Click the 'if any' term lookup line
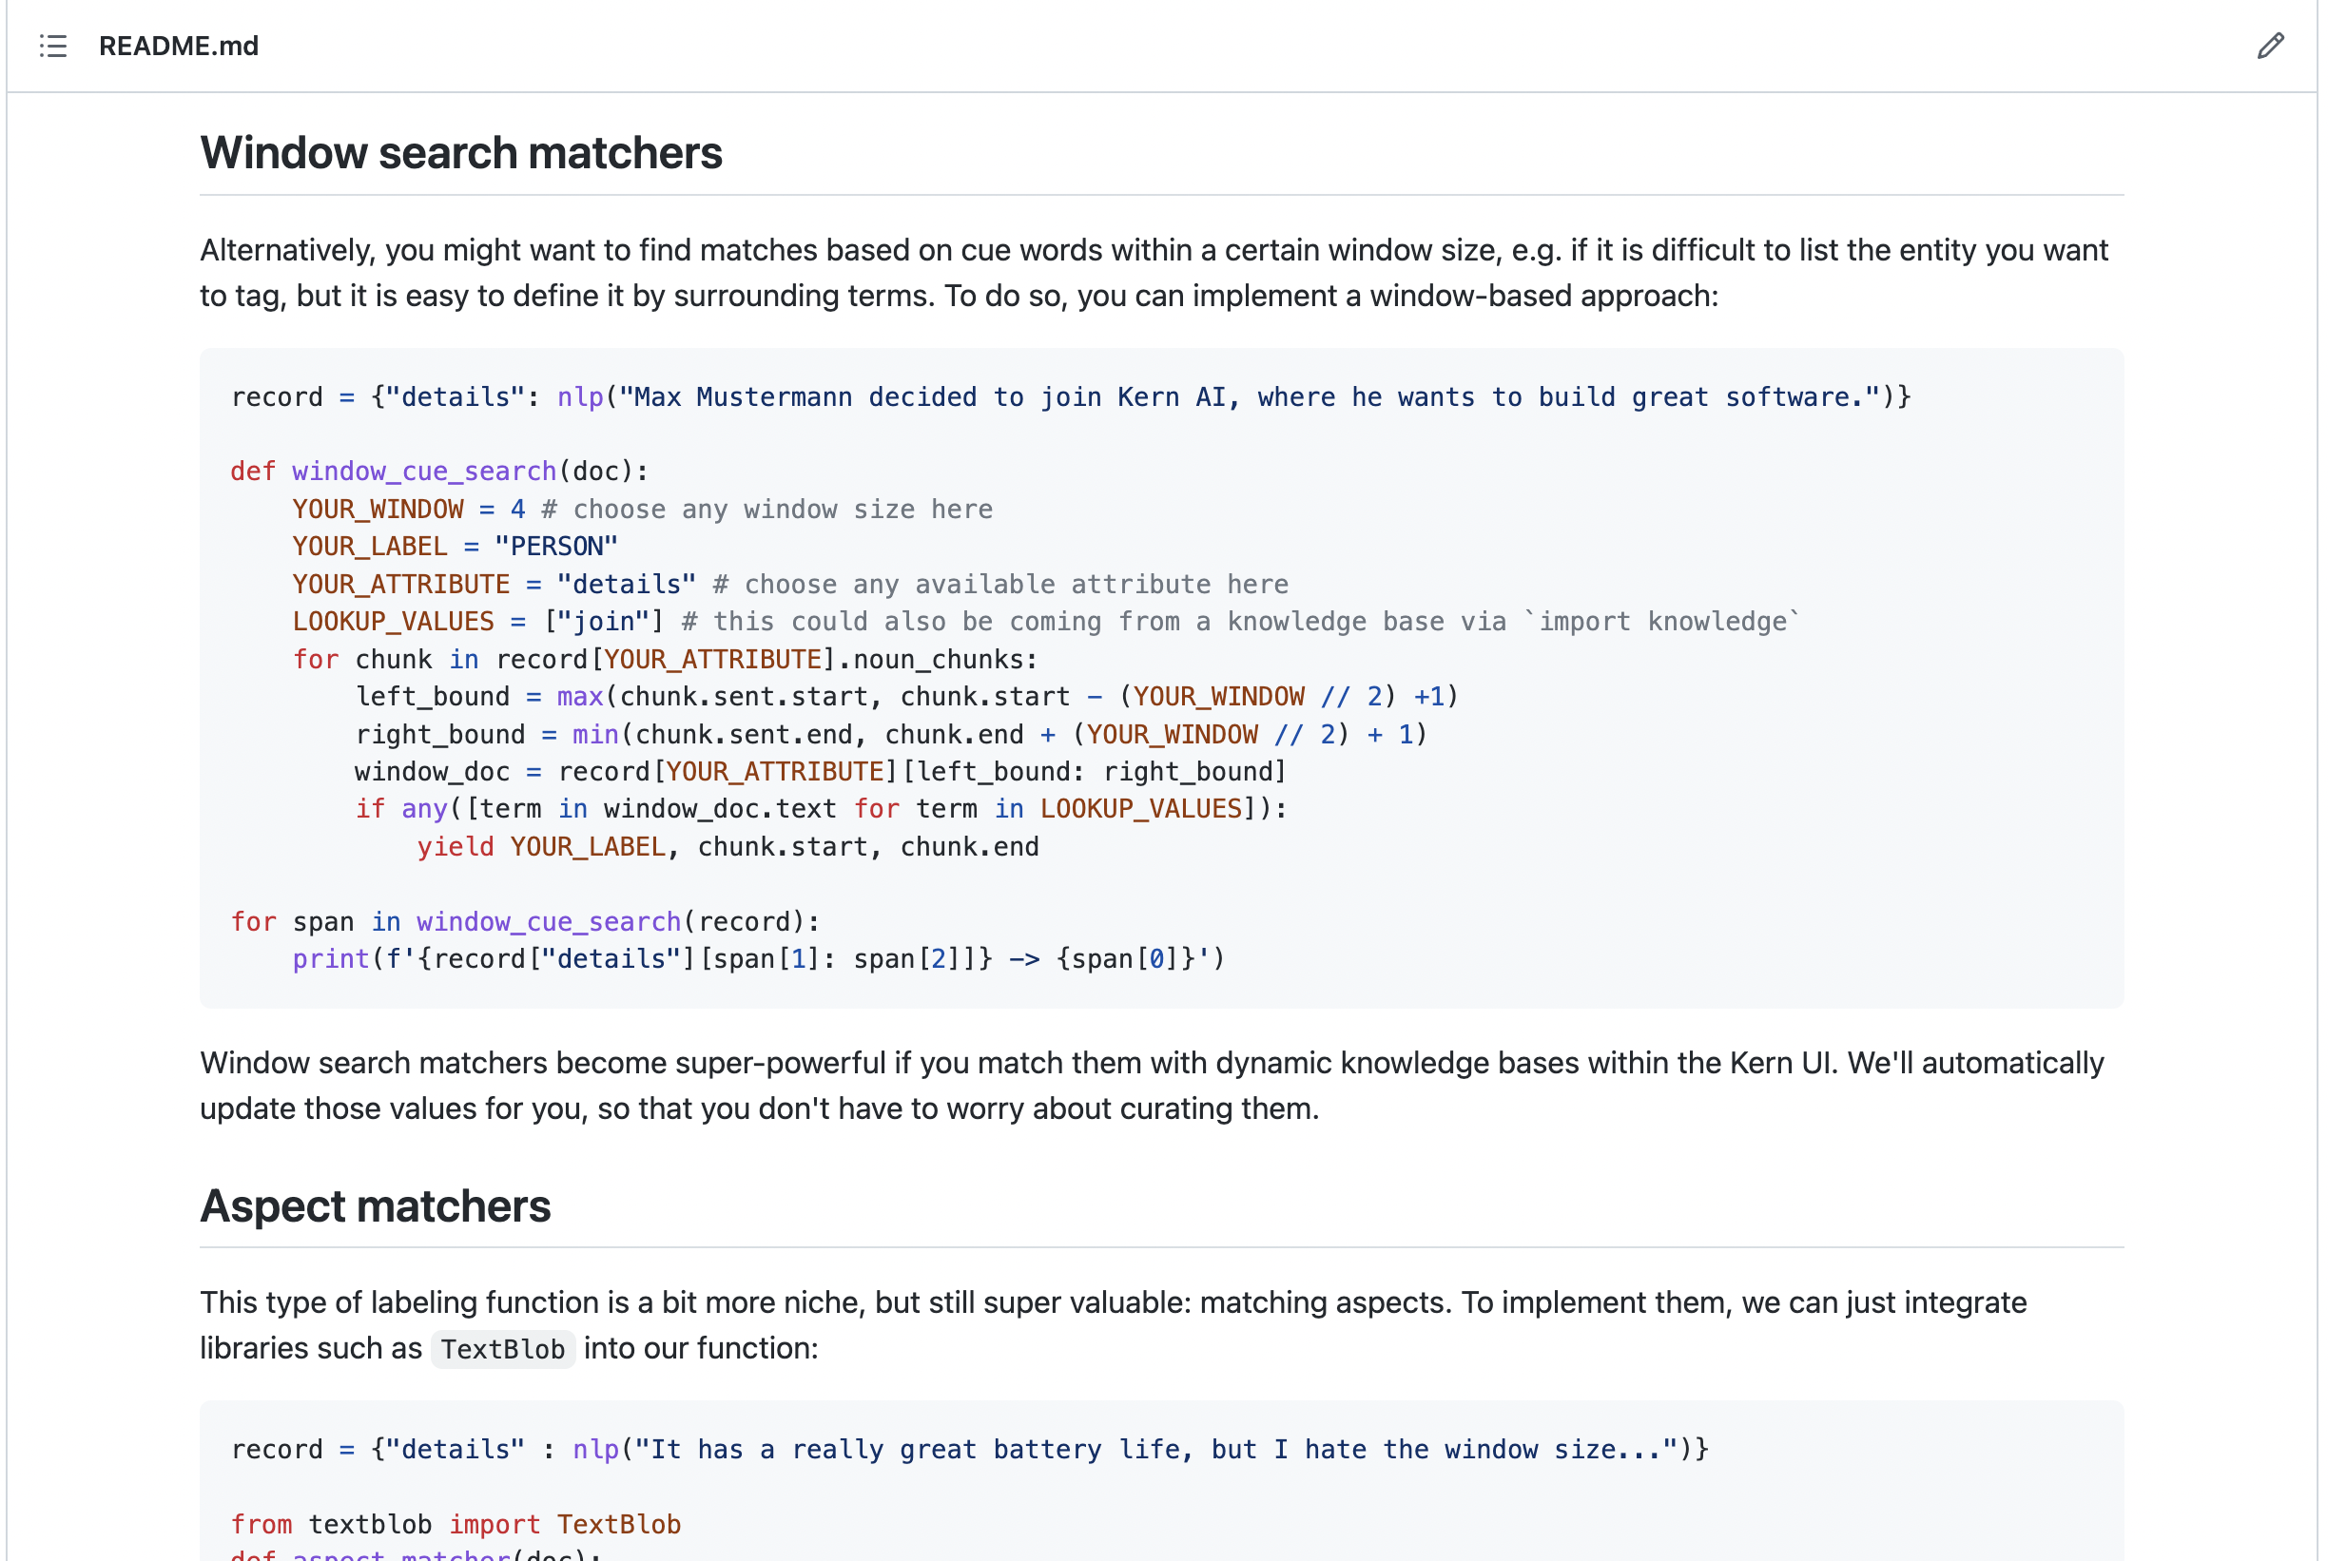 tap(822, 809)
